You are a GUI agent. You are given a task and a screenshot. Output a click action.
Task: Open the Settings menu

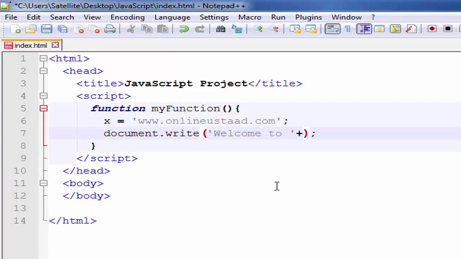point(214,17)
